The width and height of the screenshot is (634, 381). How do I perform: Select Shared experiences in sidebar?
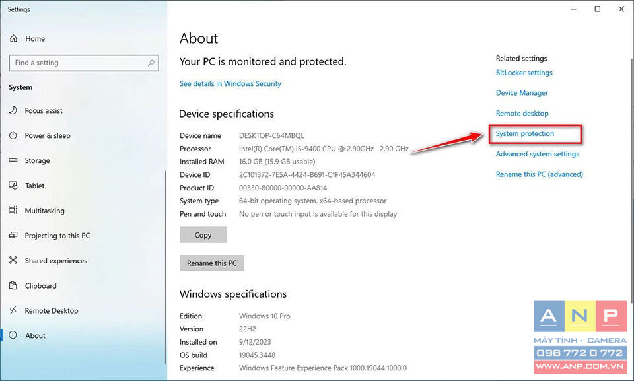point(55,260)
